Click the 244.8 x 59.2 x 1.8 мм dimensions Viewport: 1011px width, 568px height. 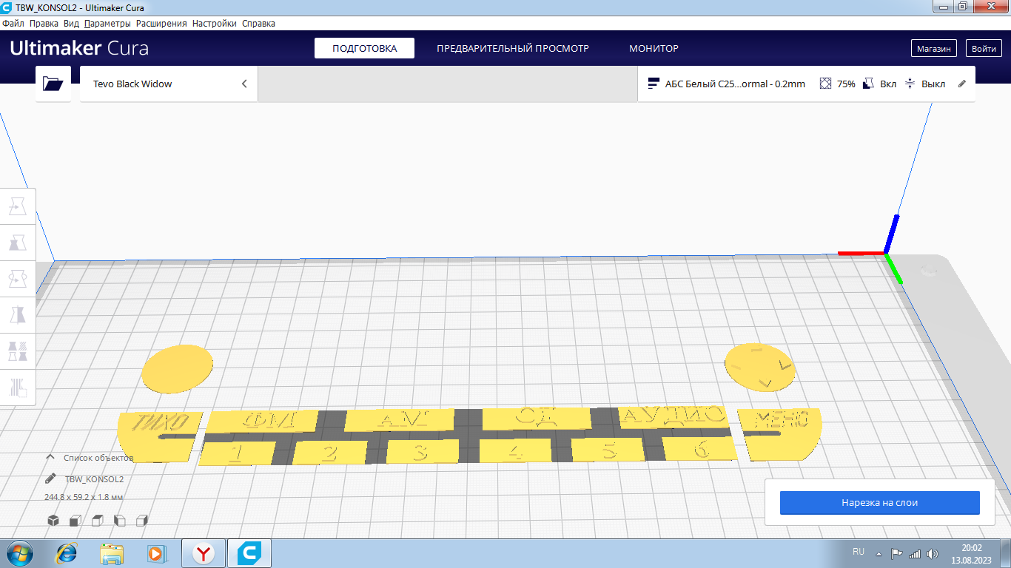[x=84, y=497]
